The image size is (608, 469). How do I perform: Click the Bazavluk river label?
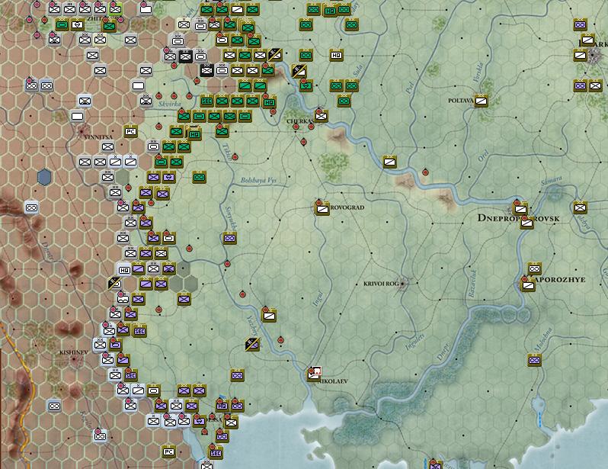(472, 284)
